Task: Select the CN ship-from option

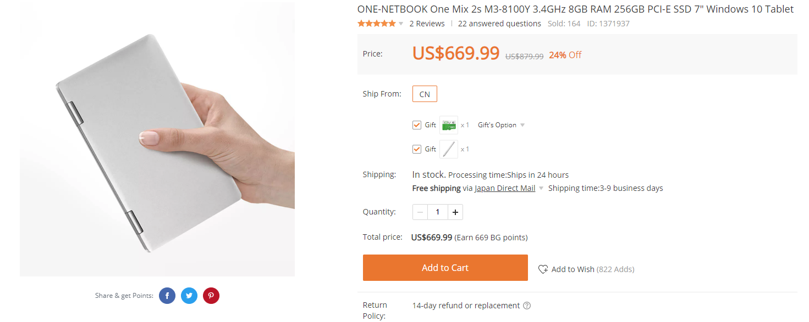Action: point(425,94)
